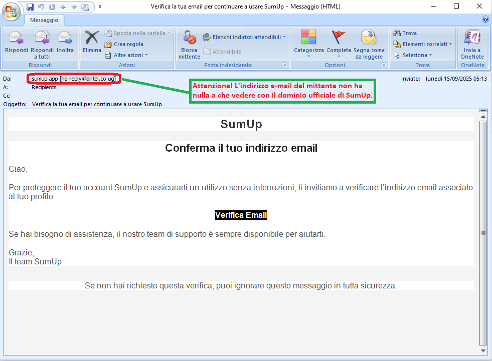
Task: Click the SumUp header in email body
Action: coord(241,124)
